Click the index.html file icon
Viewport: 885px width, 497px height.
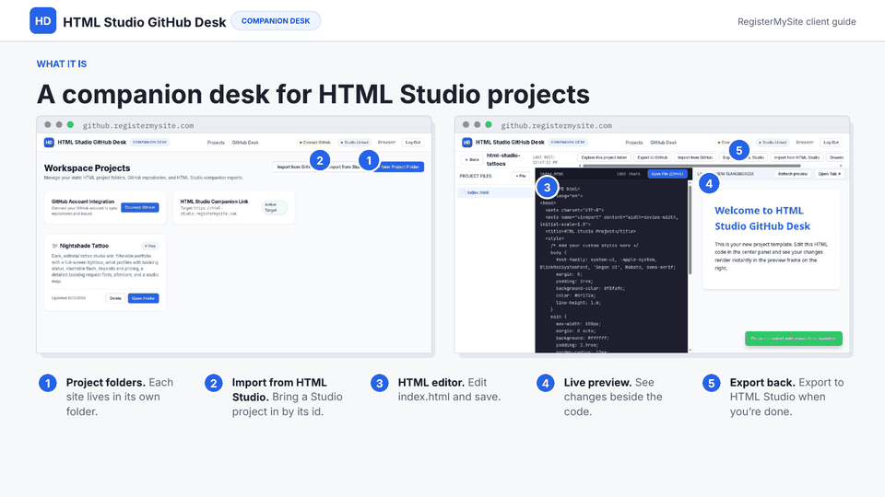[x=464, y=192]
